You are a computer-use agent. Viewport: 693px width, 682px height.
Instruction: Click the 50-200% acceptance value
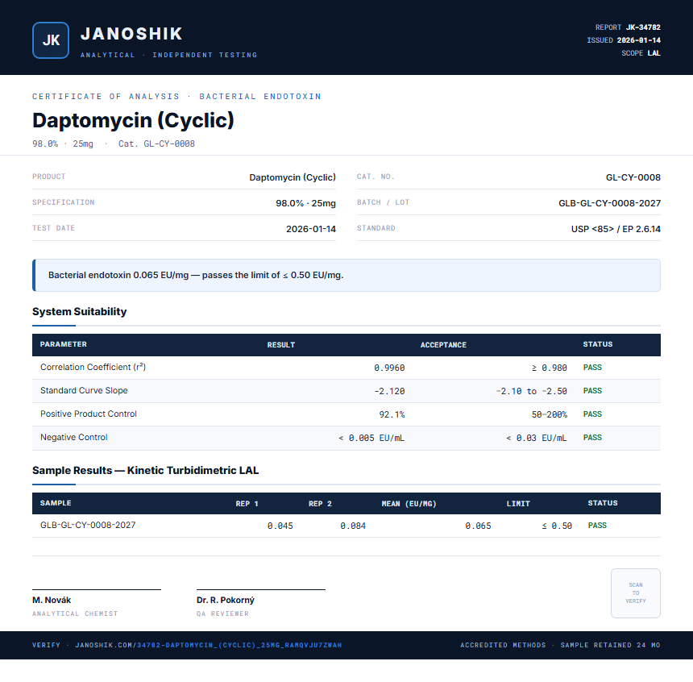click(549, 415)
